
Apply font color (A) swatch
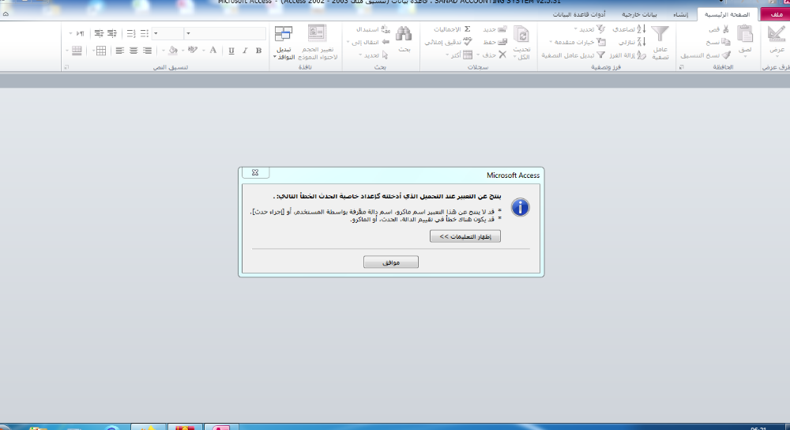213,51
